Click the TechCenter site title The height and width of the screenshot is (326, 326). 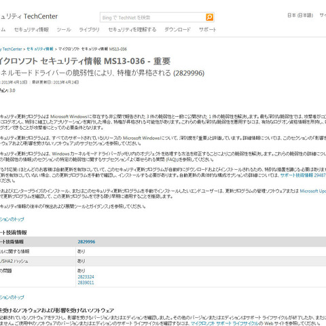coord(29,16)
